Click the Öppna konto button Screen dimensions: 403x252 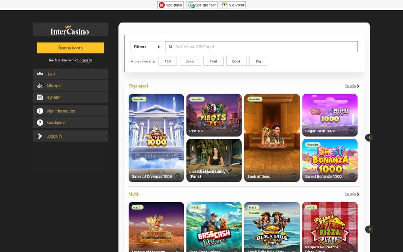click(70, 48)
